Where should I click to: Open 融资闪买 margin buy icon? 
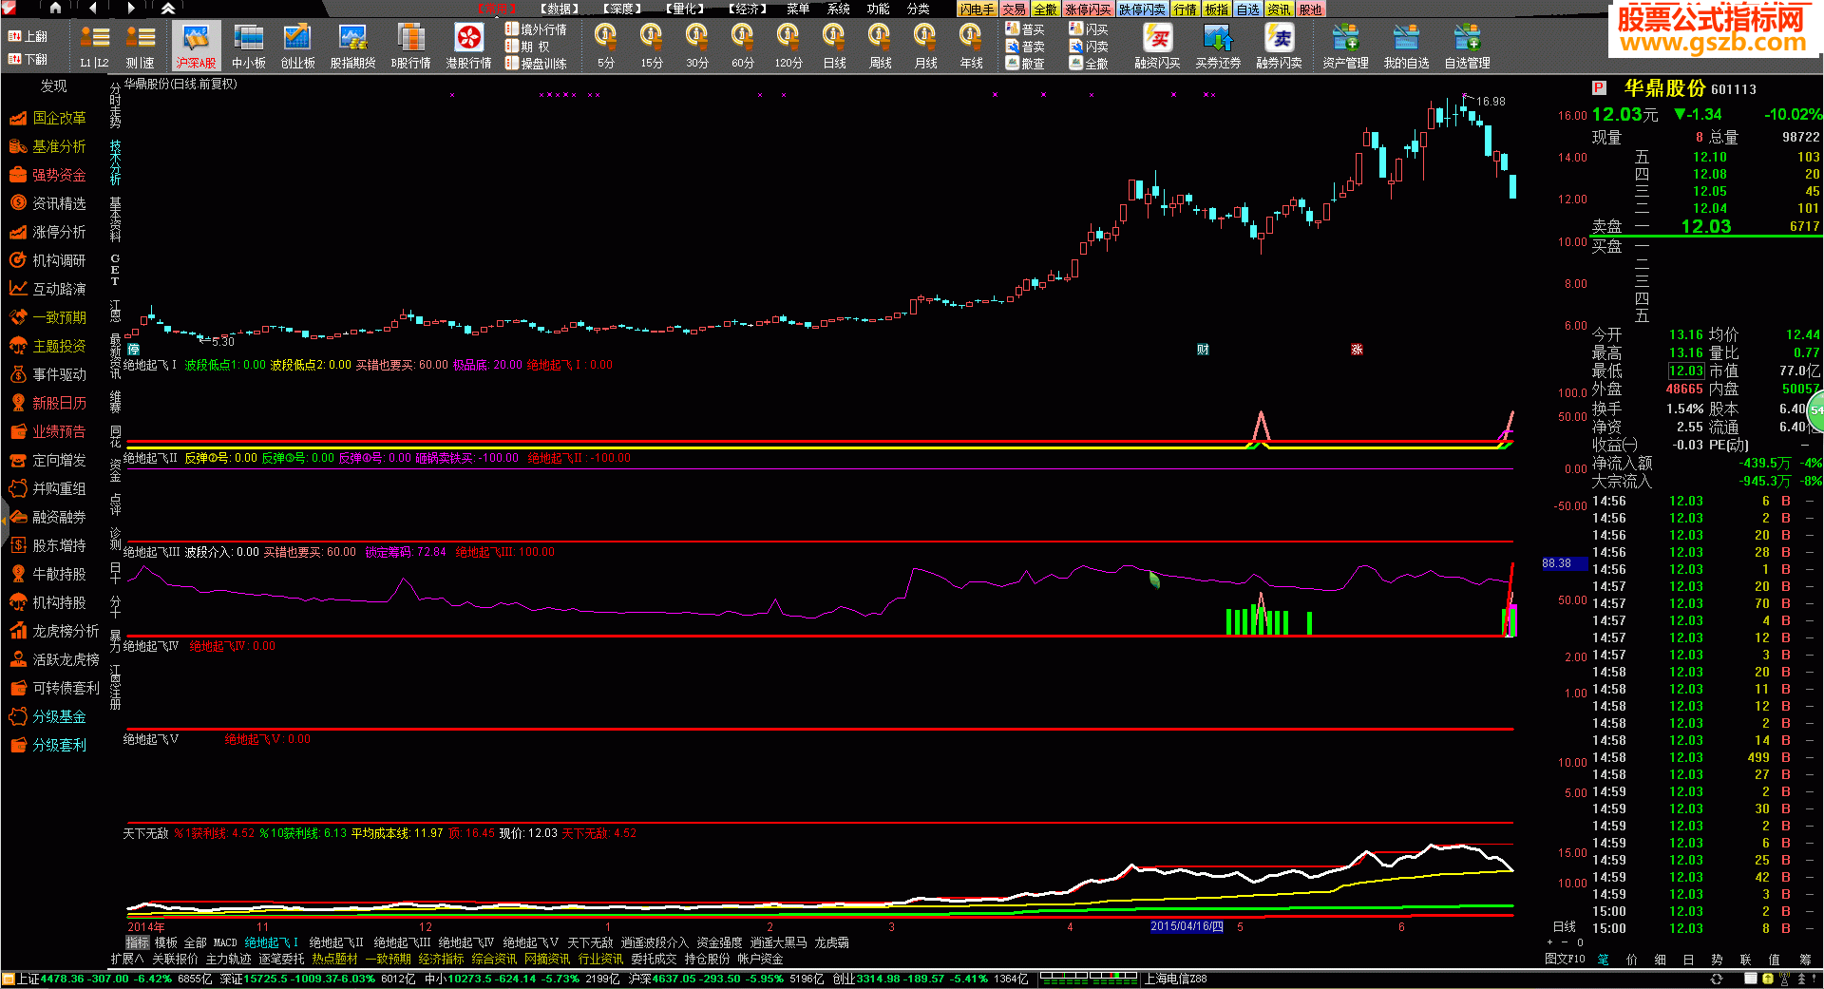(x=1157, y=46)
